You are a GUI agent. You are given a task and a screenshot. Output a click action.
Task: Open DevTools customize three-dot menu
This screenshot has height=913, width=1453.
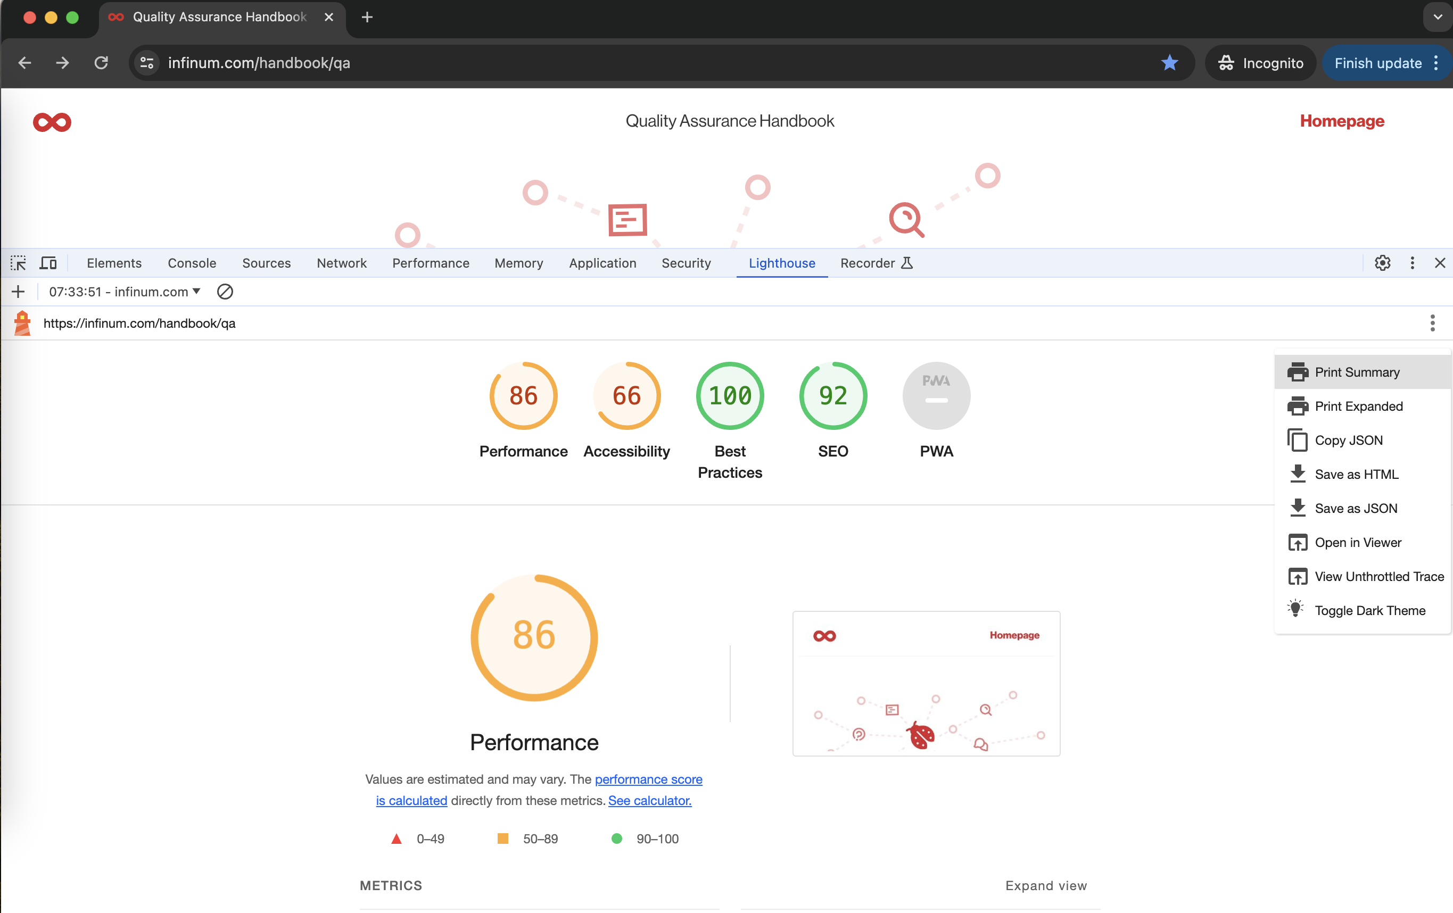click(1412, 263)
